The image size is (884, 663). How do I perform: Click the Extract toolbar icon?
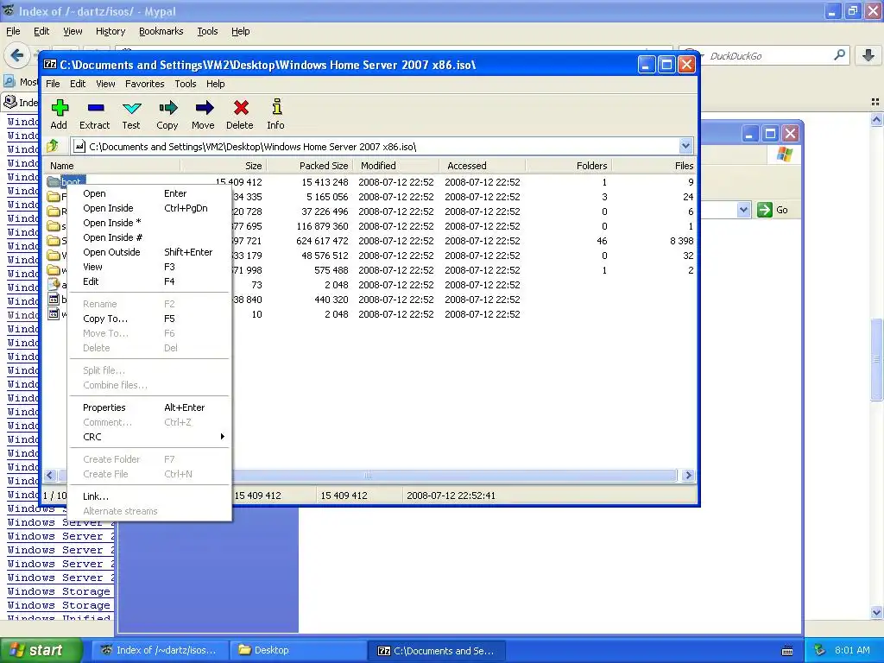pos(95,107)
